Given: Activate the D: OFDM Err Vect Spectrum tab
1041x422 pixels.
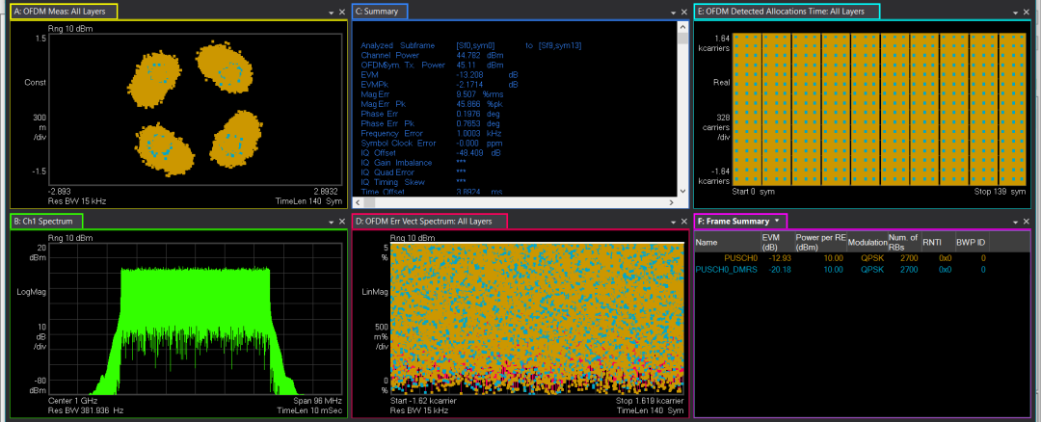Looking at the screenshot, I should click(x=429, y=222).
